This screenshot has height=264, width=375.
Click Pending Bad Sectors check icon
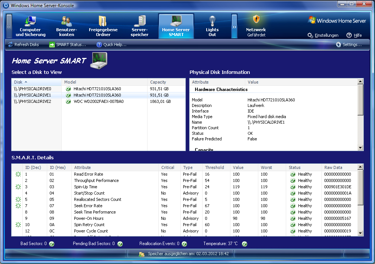[x=120, y=244]
